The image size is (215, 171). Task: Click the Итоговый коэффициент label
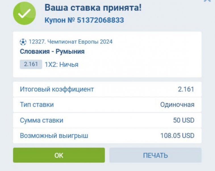(57, 89)
